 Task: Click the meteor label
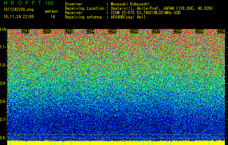tap(51, 11)
